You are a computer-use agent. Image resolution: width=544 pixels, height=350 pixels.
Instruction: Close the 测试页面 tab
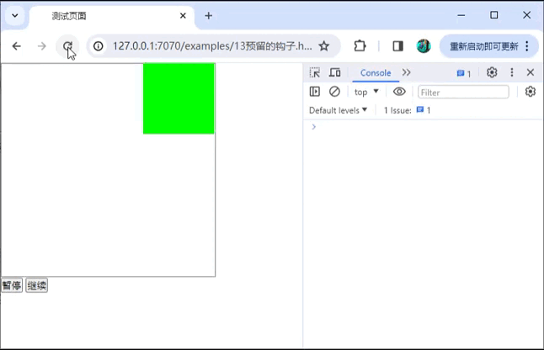(183, 16)
